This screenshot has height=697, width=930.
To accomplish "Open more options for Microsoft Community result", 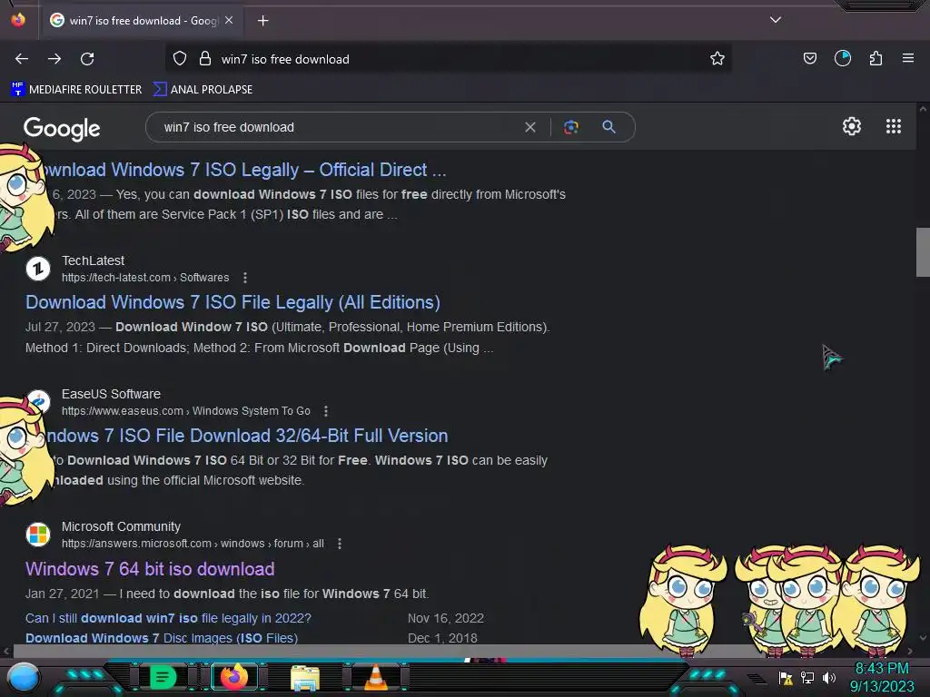I will click(x=340, y=544).
